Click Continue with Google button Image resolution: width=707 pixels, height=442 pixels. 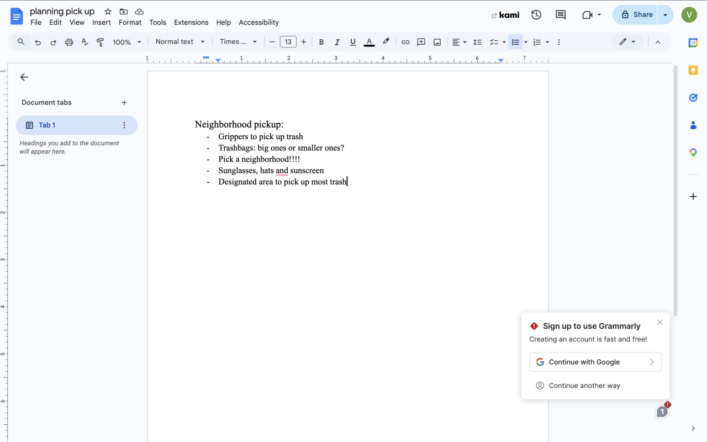tap(595, 362)
